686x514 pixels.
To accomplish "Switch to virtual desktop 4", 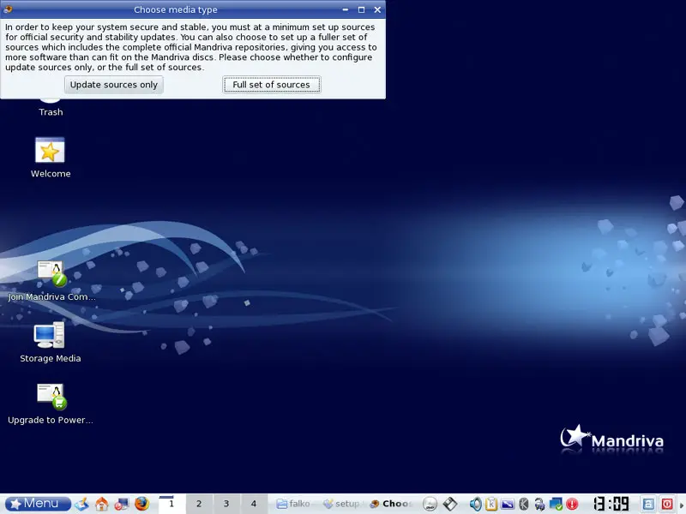I will tap(253, 504).
